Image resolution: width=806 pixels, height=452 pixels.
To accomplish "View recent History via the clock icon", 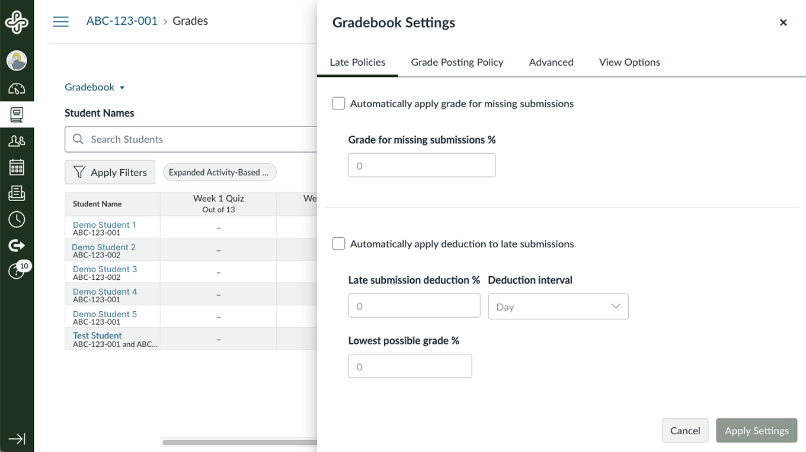I will coord(17,219).
